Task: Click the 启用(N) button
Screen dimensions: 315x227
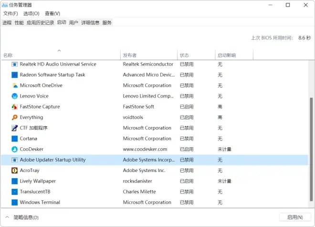Action: click(294, 217)
